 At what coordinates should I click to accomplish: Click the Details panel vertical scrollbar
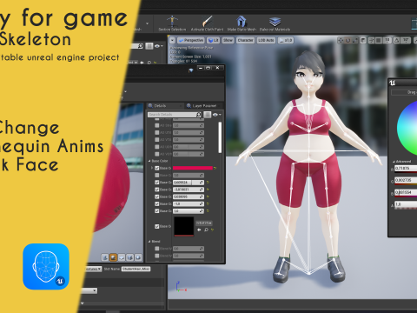pyautogui.click(x=220, y=137)
